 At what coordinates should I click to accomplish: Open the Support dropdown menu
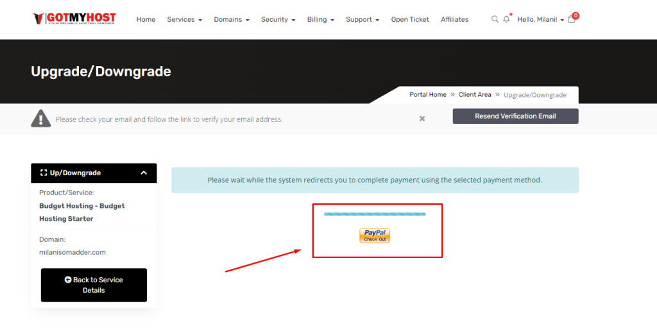[x=363, y=19]
